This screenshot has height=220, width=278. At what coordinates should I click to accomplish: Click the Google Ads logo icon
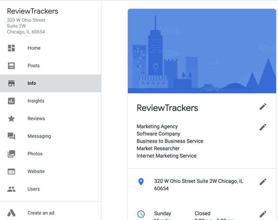click(11, 213)
